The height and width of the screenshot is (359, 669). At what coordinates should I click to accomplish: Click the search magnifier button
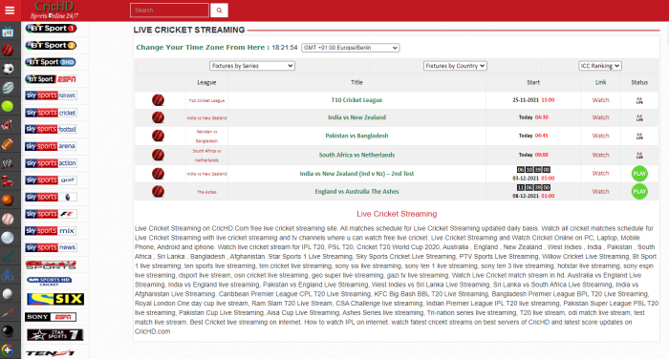(x=219, y=11)
